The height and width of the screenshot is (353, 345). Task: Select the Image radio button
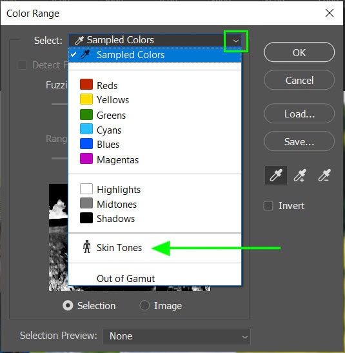click(144, 305)
